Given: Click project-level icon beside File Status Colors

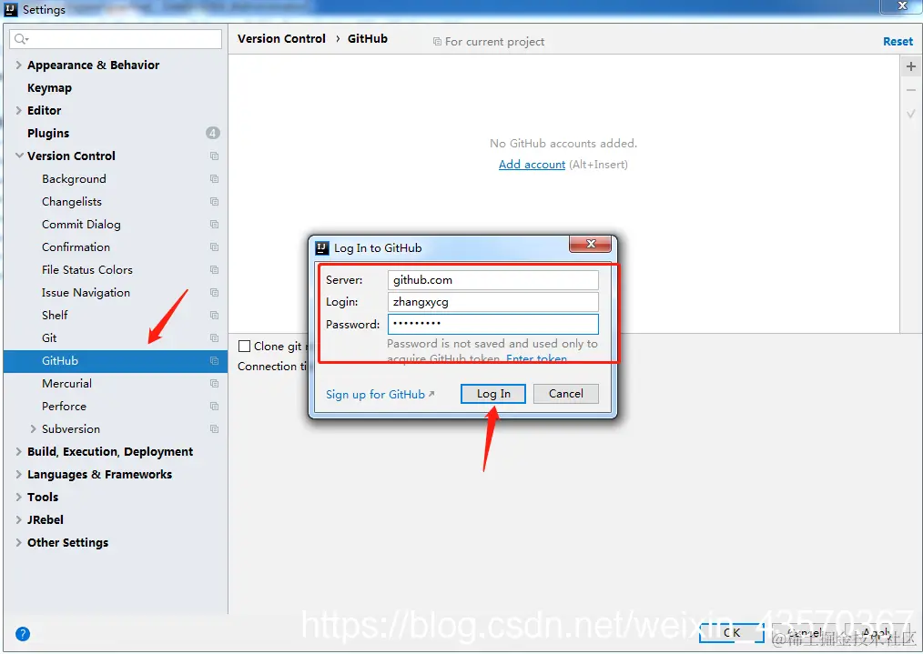Looking at the screenshot, I should pyautogui.click(x=214, y=270).
